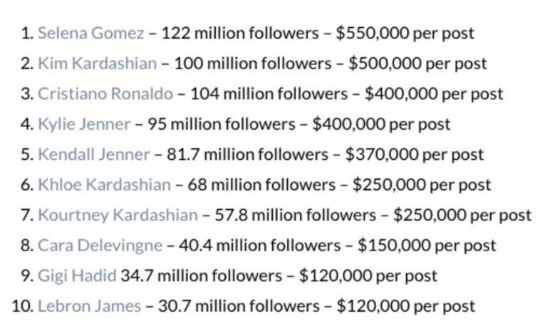Open the Gigi Hadid link

pos(77,275)
